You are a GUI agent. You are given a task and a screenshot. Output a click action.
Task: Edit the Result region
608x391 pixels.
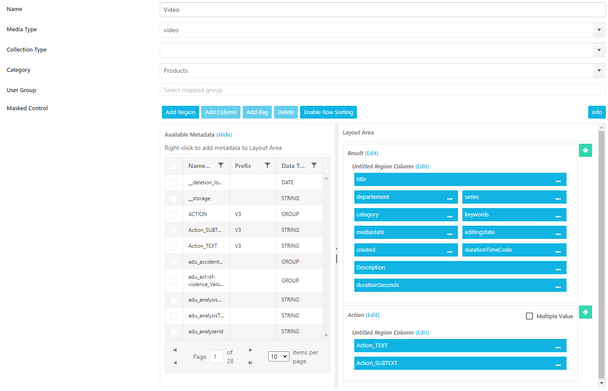click(x=372, y=153)
